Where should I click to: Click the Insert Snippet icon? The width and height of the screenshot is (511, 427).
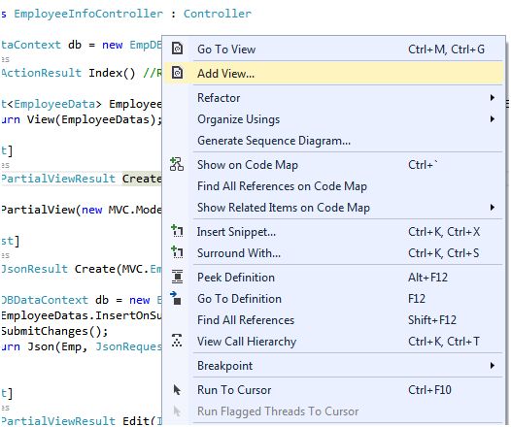(177, 231)
